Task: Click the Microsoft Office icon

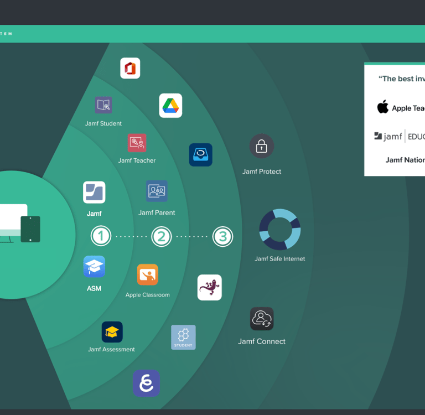Action: click(130, 68)
